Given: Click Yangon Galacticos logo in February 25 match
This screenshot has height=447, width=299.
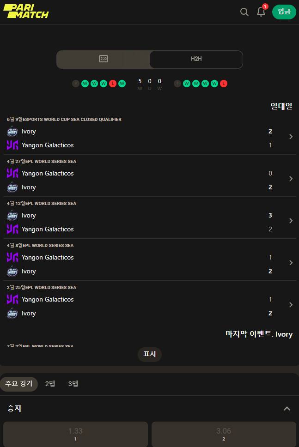Looking at the screenshot, I should click(12, 299).
